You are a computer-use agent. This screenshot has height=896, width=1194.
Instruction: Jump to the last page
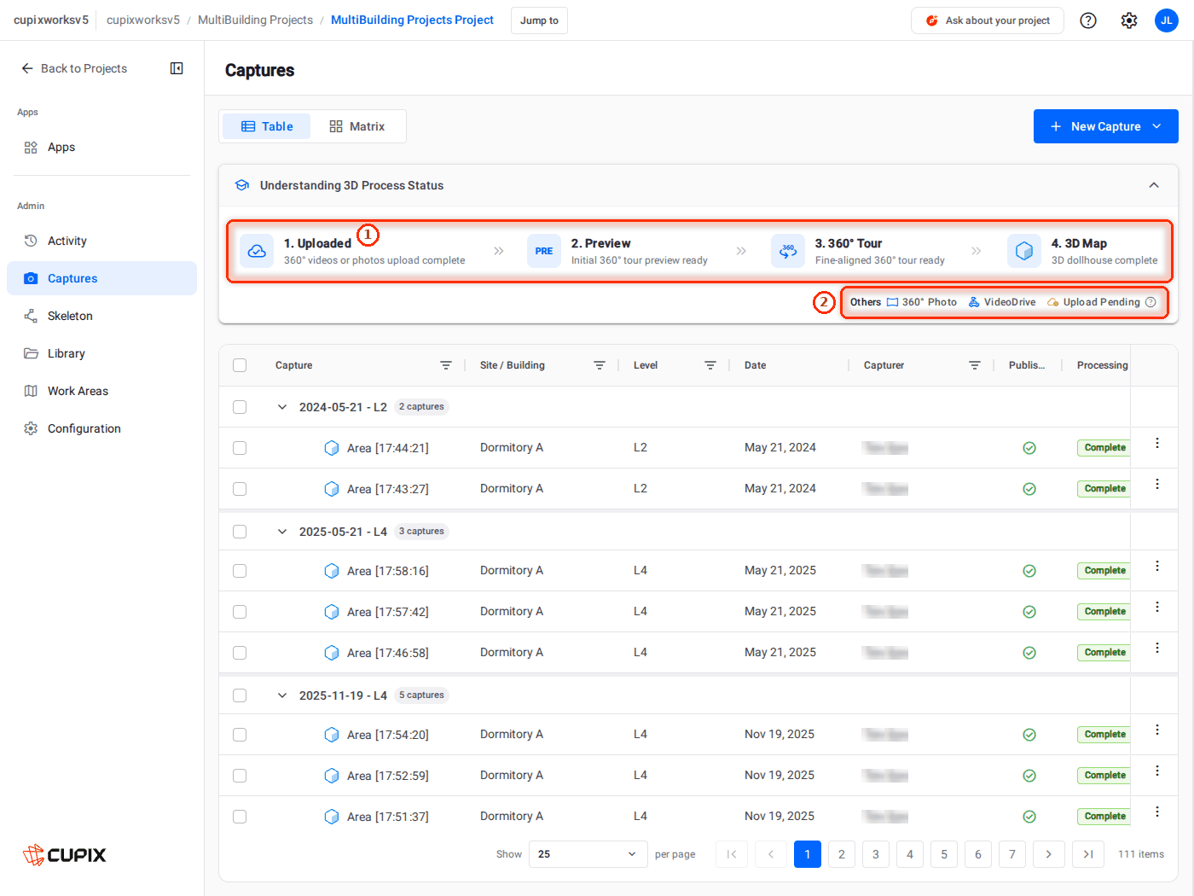(x=1088, y=854)
